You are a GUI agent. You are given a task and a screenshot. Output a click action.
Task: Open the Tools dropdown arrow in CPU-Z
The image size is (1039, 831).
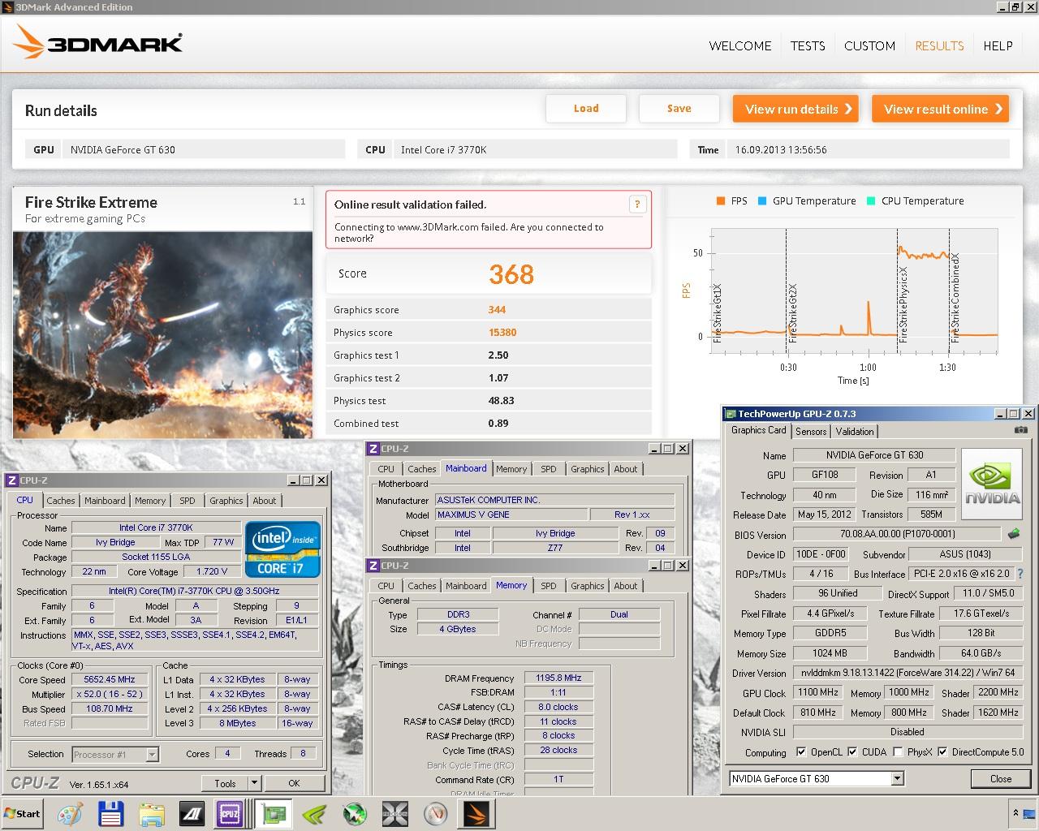click(x=254, y=783)
